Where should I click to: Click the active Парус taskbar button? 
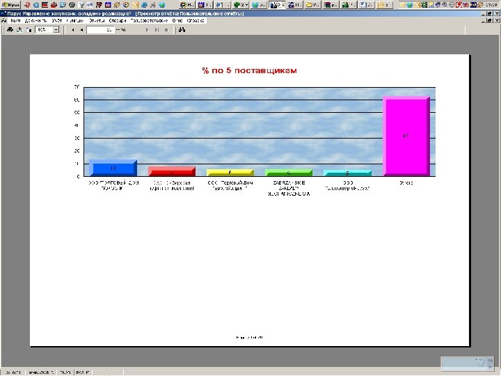277,5
